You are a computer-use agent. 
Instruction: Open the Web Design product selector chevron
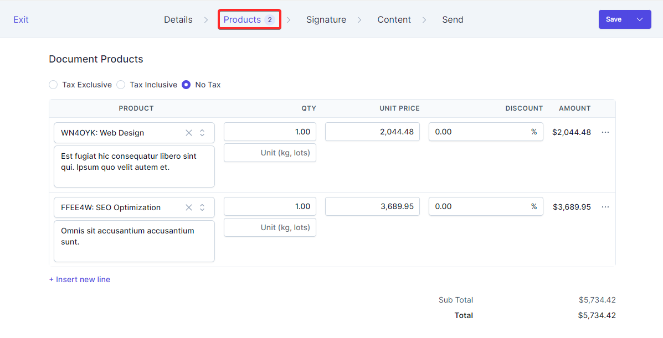[202, 133]
